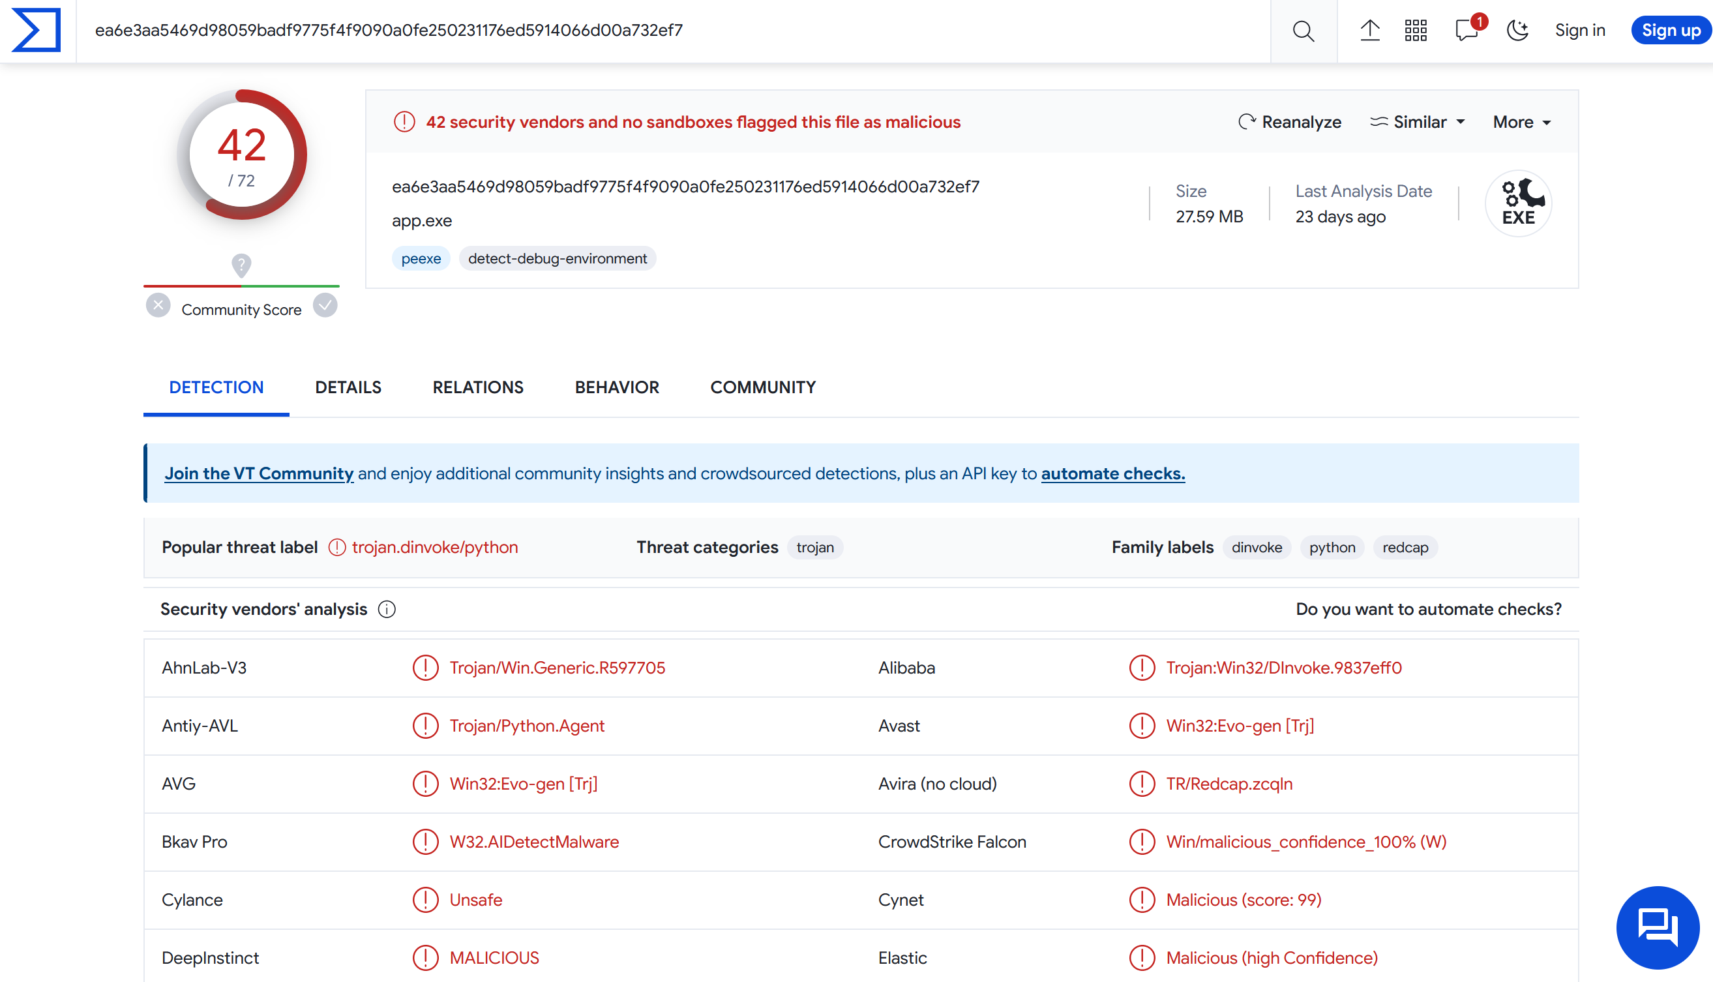Viewport: 1713px width, 982px height.
Task: Click the redcap family label
Action: pyautogui.click(x=1405, y=547)
